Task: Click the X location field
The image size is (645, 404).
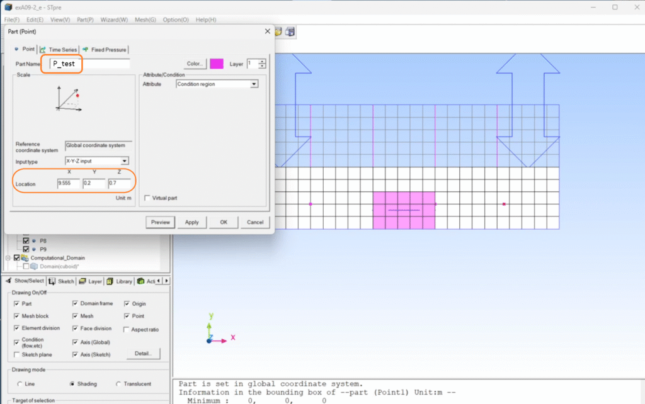Action: click(x=68, y=183)
